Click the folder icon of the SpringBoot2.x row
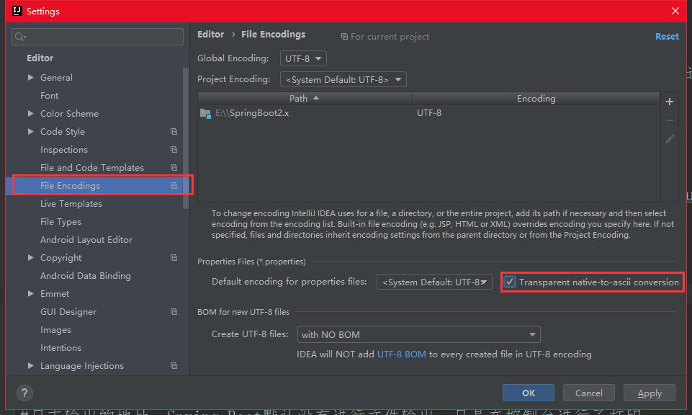Screen dimensions: 692x415 click(x=205, y=113)
